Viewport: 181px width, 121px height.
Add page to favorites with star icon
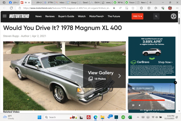[x=133, y=8]
